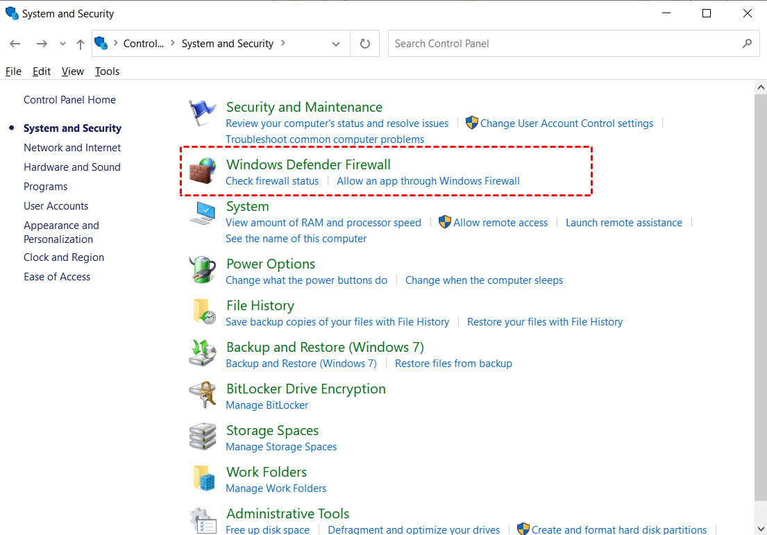
Task: Click the vertical scrollbar down arrow
Action: [761, 529]
